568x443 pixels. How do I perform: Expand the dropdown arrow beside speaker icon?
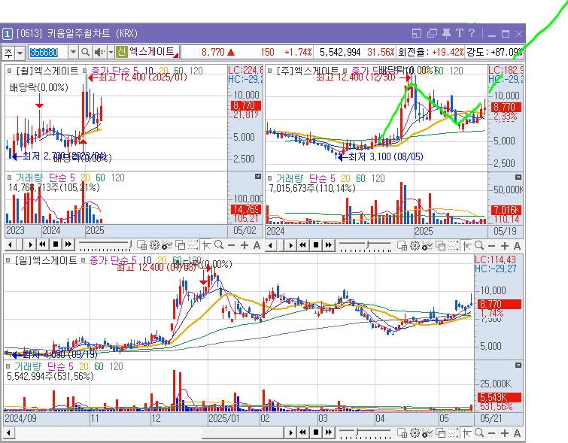(x=111, y=52)
